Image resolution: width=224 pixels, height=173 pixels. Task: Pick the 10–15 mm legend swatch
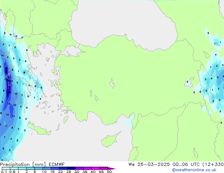[x=47, y=168]
